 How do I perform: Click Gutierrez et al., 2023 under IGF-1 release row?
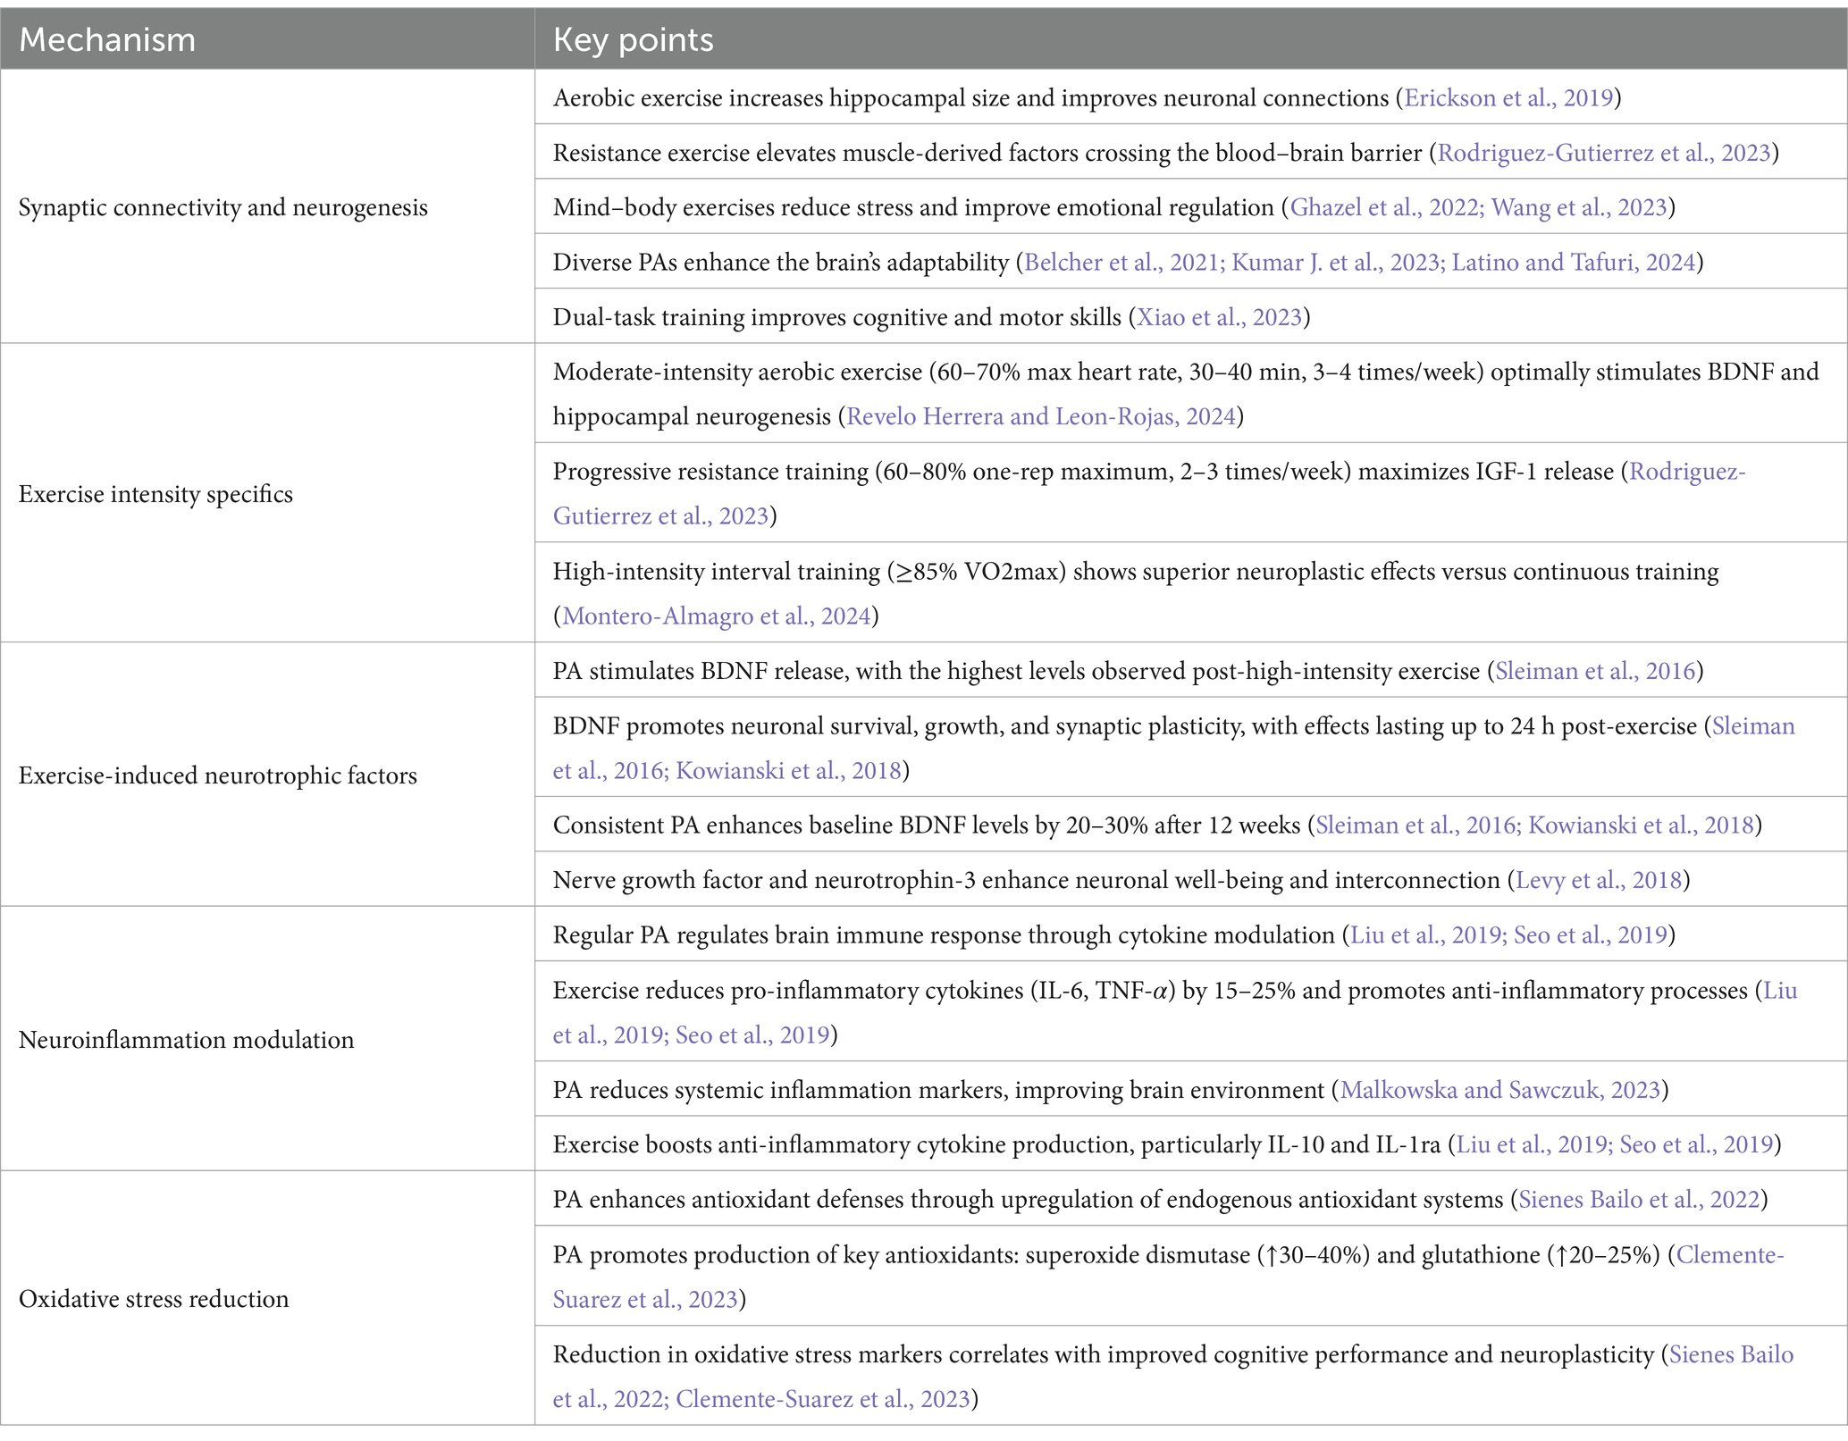coord(660,515)
